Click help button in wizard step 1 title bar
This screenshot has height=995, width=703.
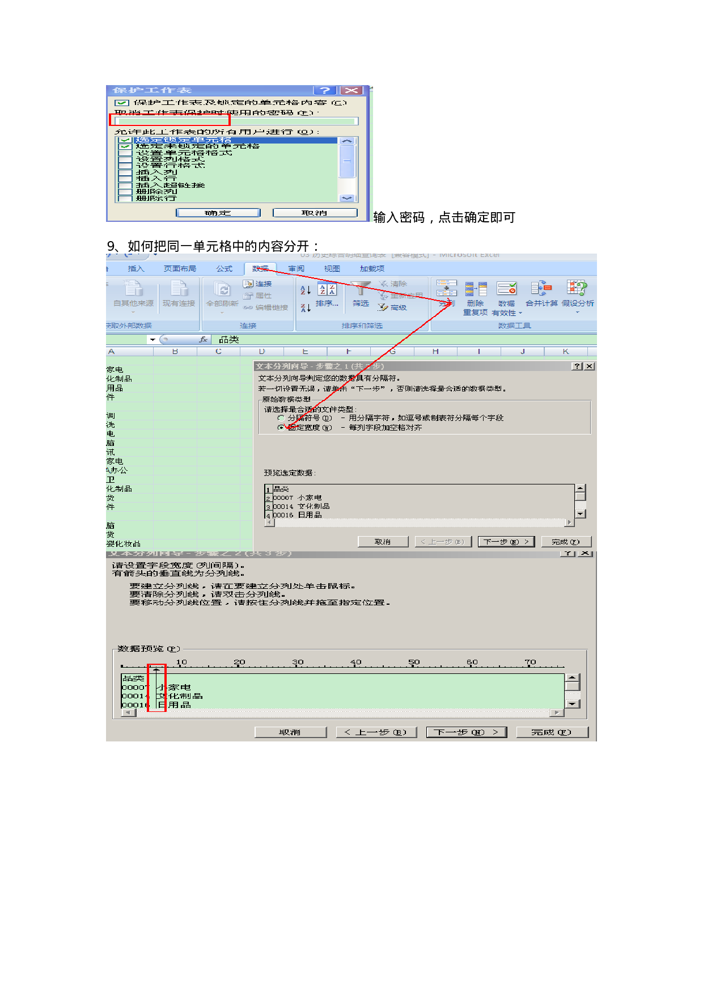(577, 366)
